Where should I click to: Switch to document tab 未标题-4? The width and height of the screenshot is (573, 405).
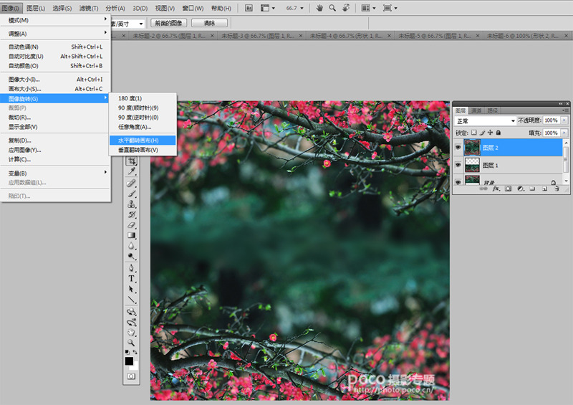coord(349,36)
